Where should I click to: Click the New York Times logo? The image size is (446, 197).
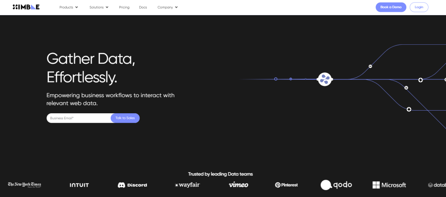point(24,185)
